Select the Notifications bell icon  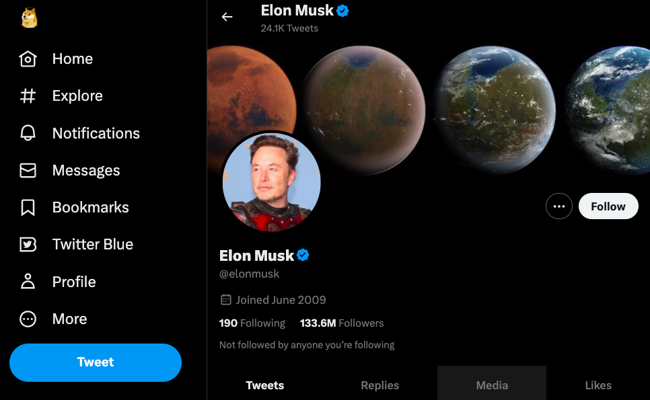[28, 132]
